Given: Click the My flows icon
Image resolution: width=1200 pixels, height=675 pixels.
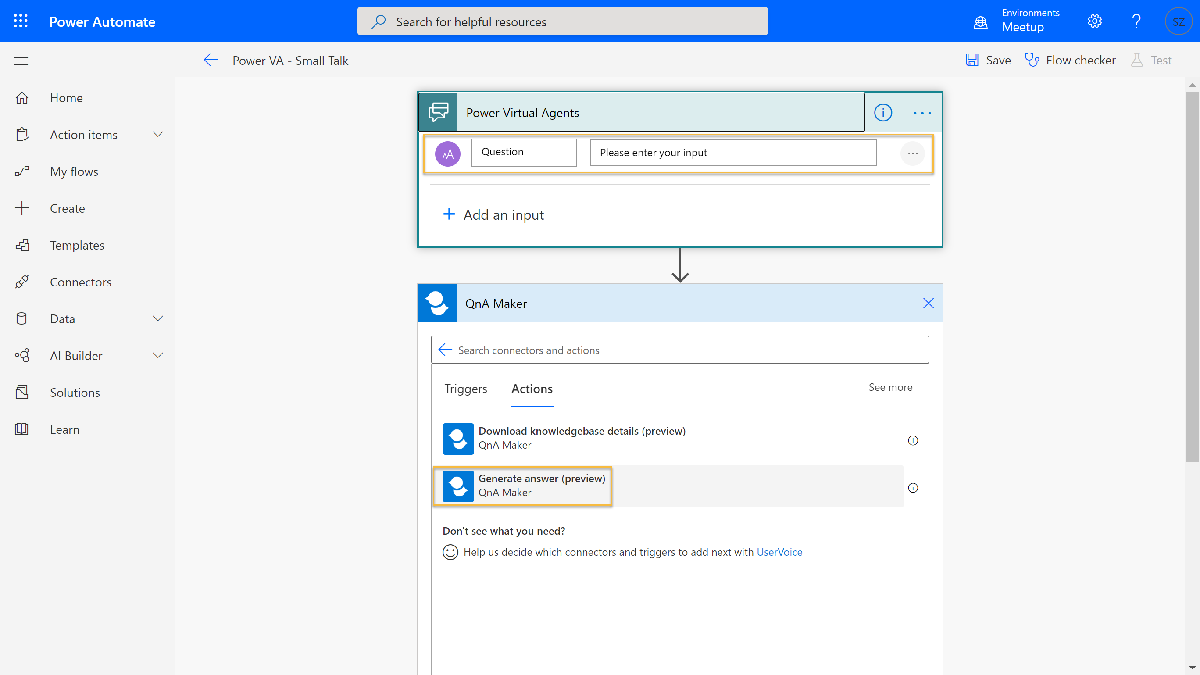Looking at the screenshot, I should 22,171.
